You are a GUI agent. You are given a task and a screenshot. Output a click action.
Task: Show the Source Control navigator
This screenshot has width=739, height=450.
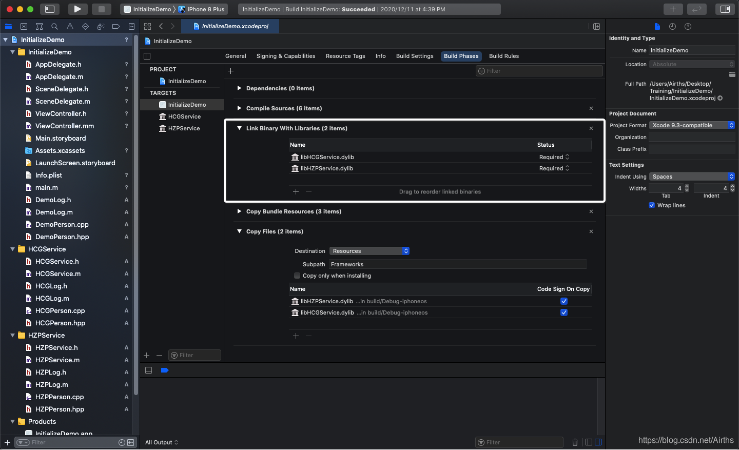click(x=24, y=26)
